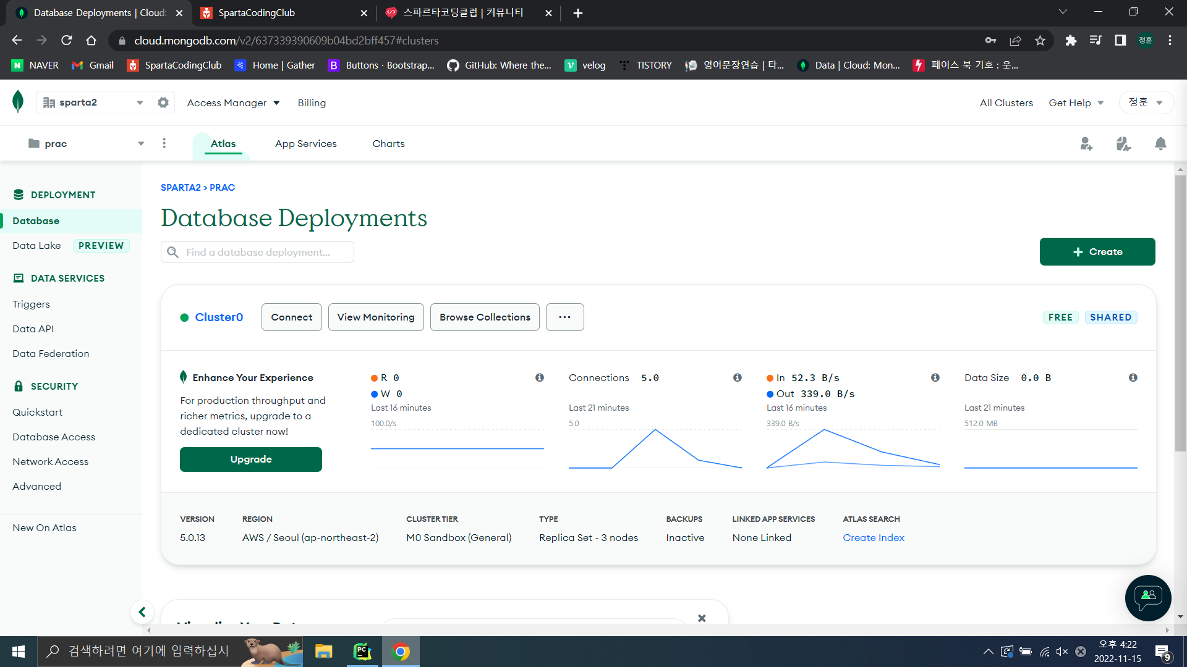
Task: Switch to the 스파르타코딩클럽 커뮤니티 tab
Action: point(469,13)
